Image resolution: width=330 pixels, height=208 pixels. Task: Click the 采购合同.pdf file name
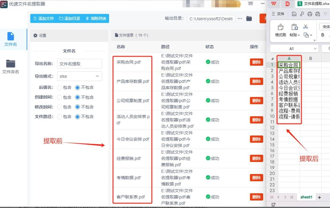click(129, 62)
